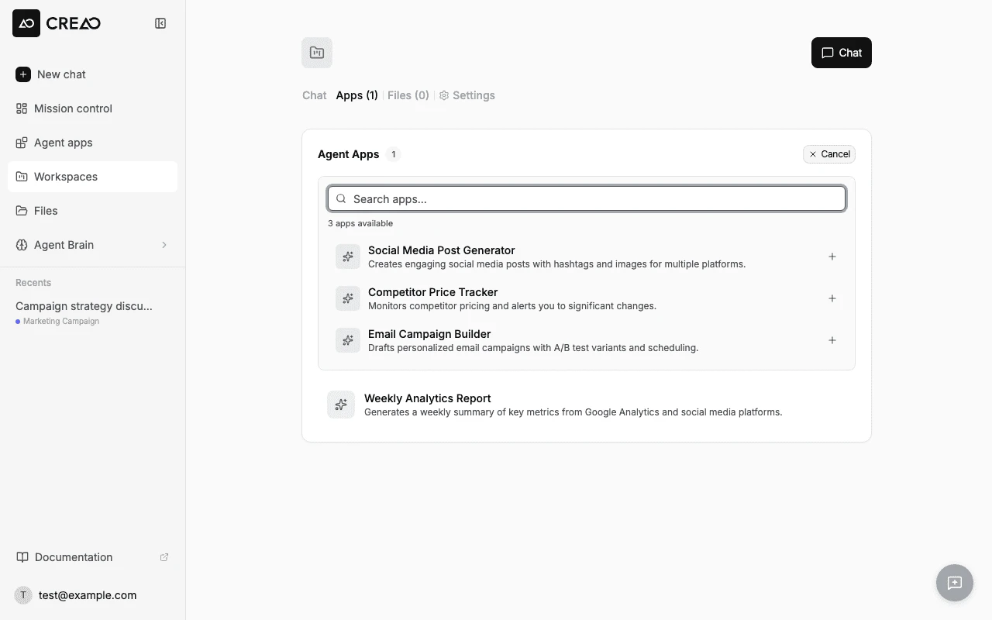
Task: Click the Social Media Post Generator app icon
Action: pos(347,257)
